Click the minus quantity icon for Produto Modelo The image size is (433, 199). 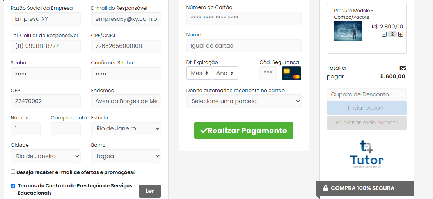pyautogui.click(x=384, y=35)
